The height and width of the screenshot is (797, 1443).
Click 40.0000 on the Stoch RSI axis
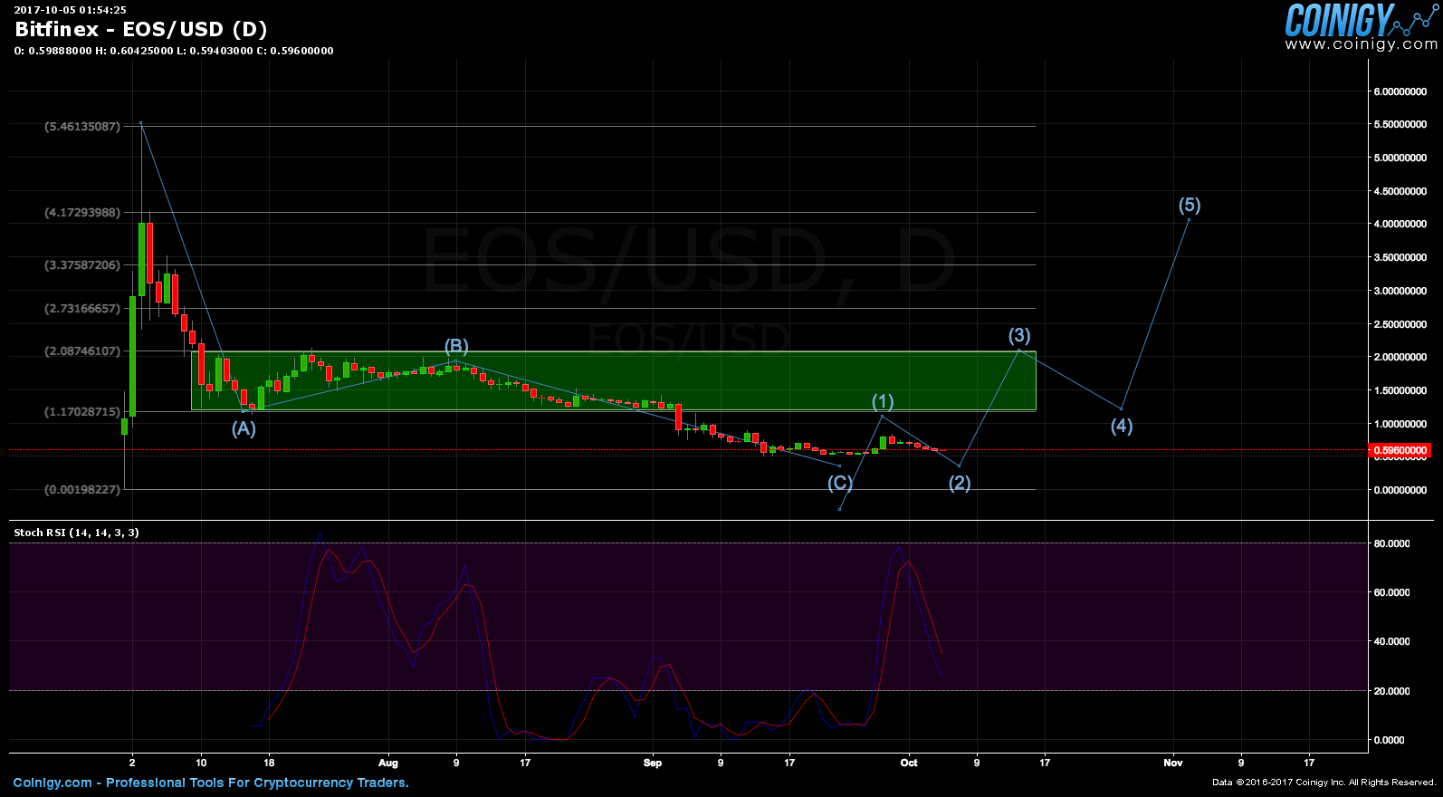(1391, 641)
